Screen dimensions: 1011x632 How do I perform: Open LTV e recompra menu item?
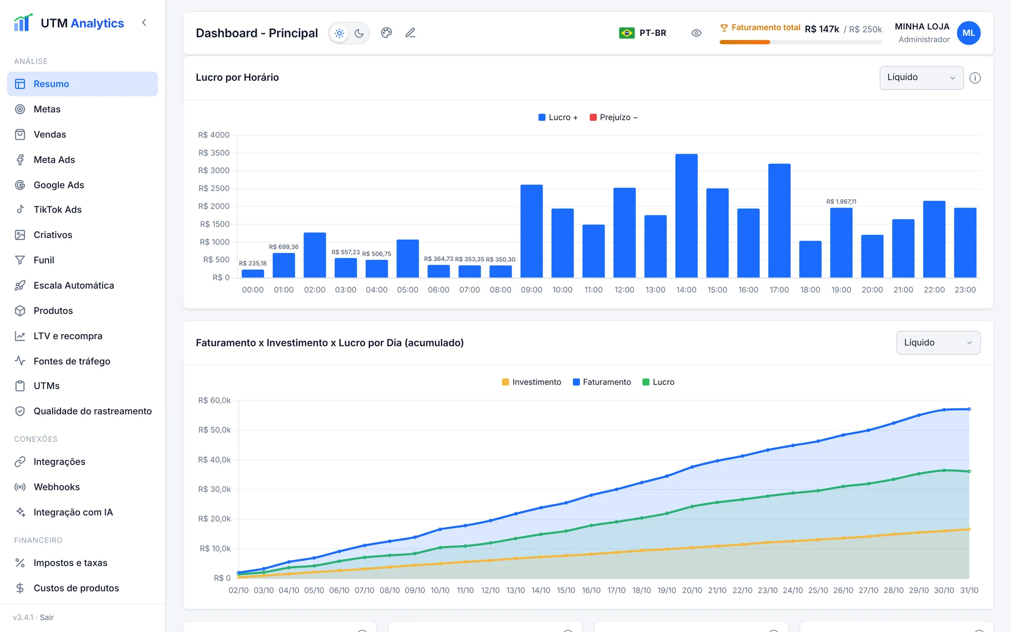pos(82,336)
